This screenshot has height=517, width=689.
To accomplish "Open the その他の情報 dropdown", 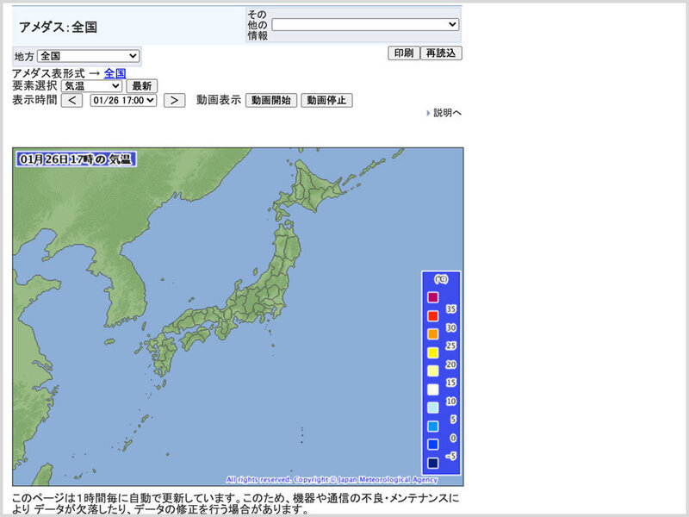I will click(365, 25).
